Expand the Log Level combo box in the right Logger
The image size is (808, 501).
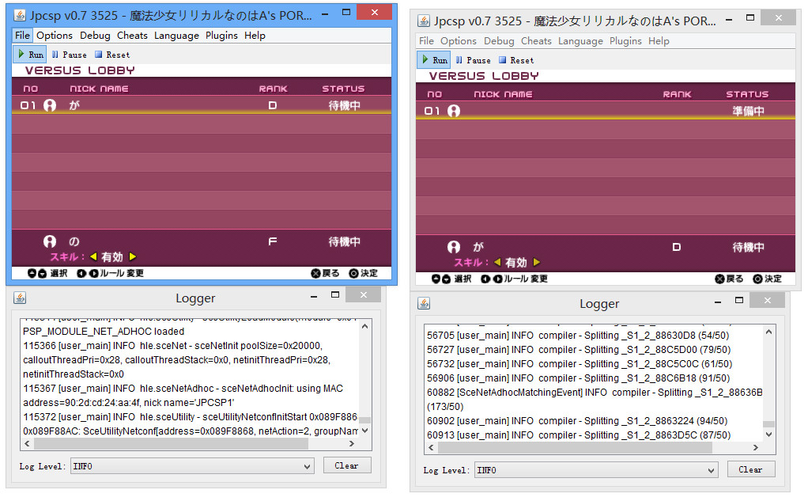596,470
